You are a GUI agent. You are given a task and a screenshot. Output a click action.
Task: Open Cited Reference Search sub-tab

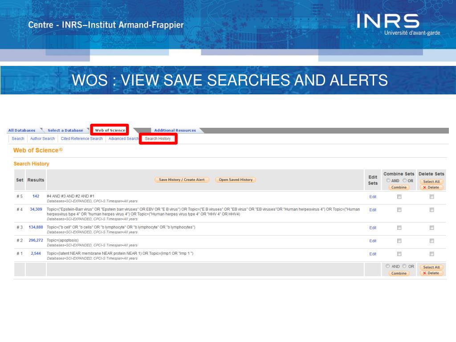(82, 139)
